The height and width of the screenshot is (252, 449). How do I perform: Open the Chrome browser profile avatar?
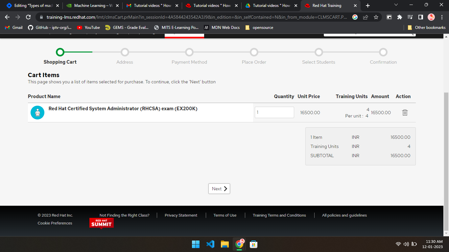pyautogui.click(x=431, y=17)
